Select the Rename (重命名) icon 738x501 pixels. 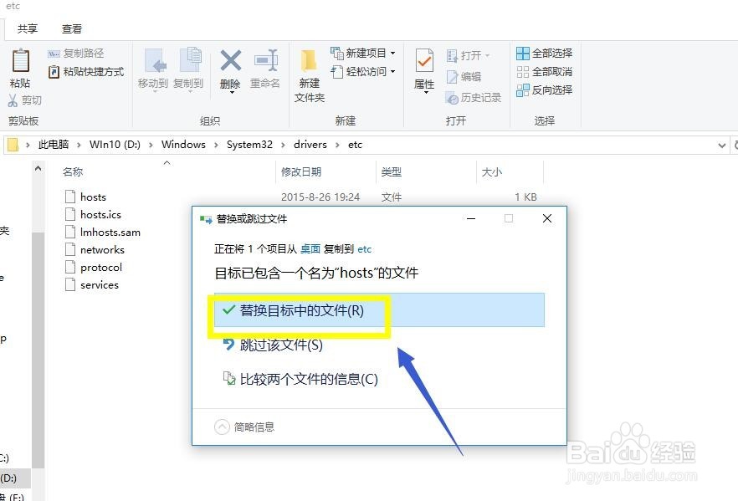pyautogui.click(x=265, y=67)
